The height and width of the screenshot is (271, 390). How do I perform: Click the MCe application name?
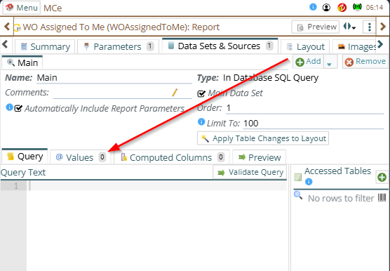53,8
